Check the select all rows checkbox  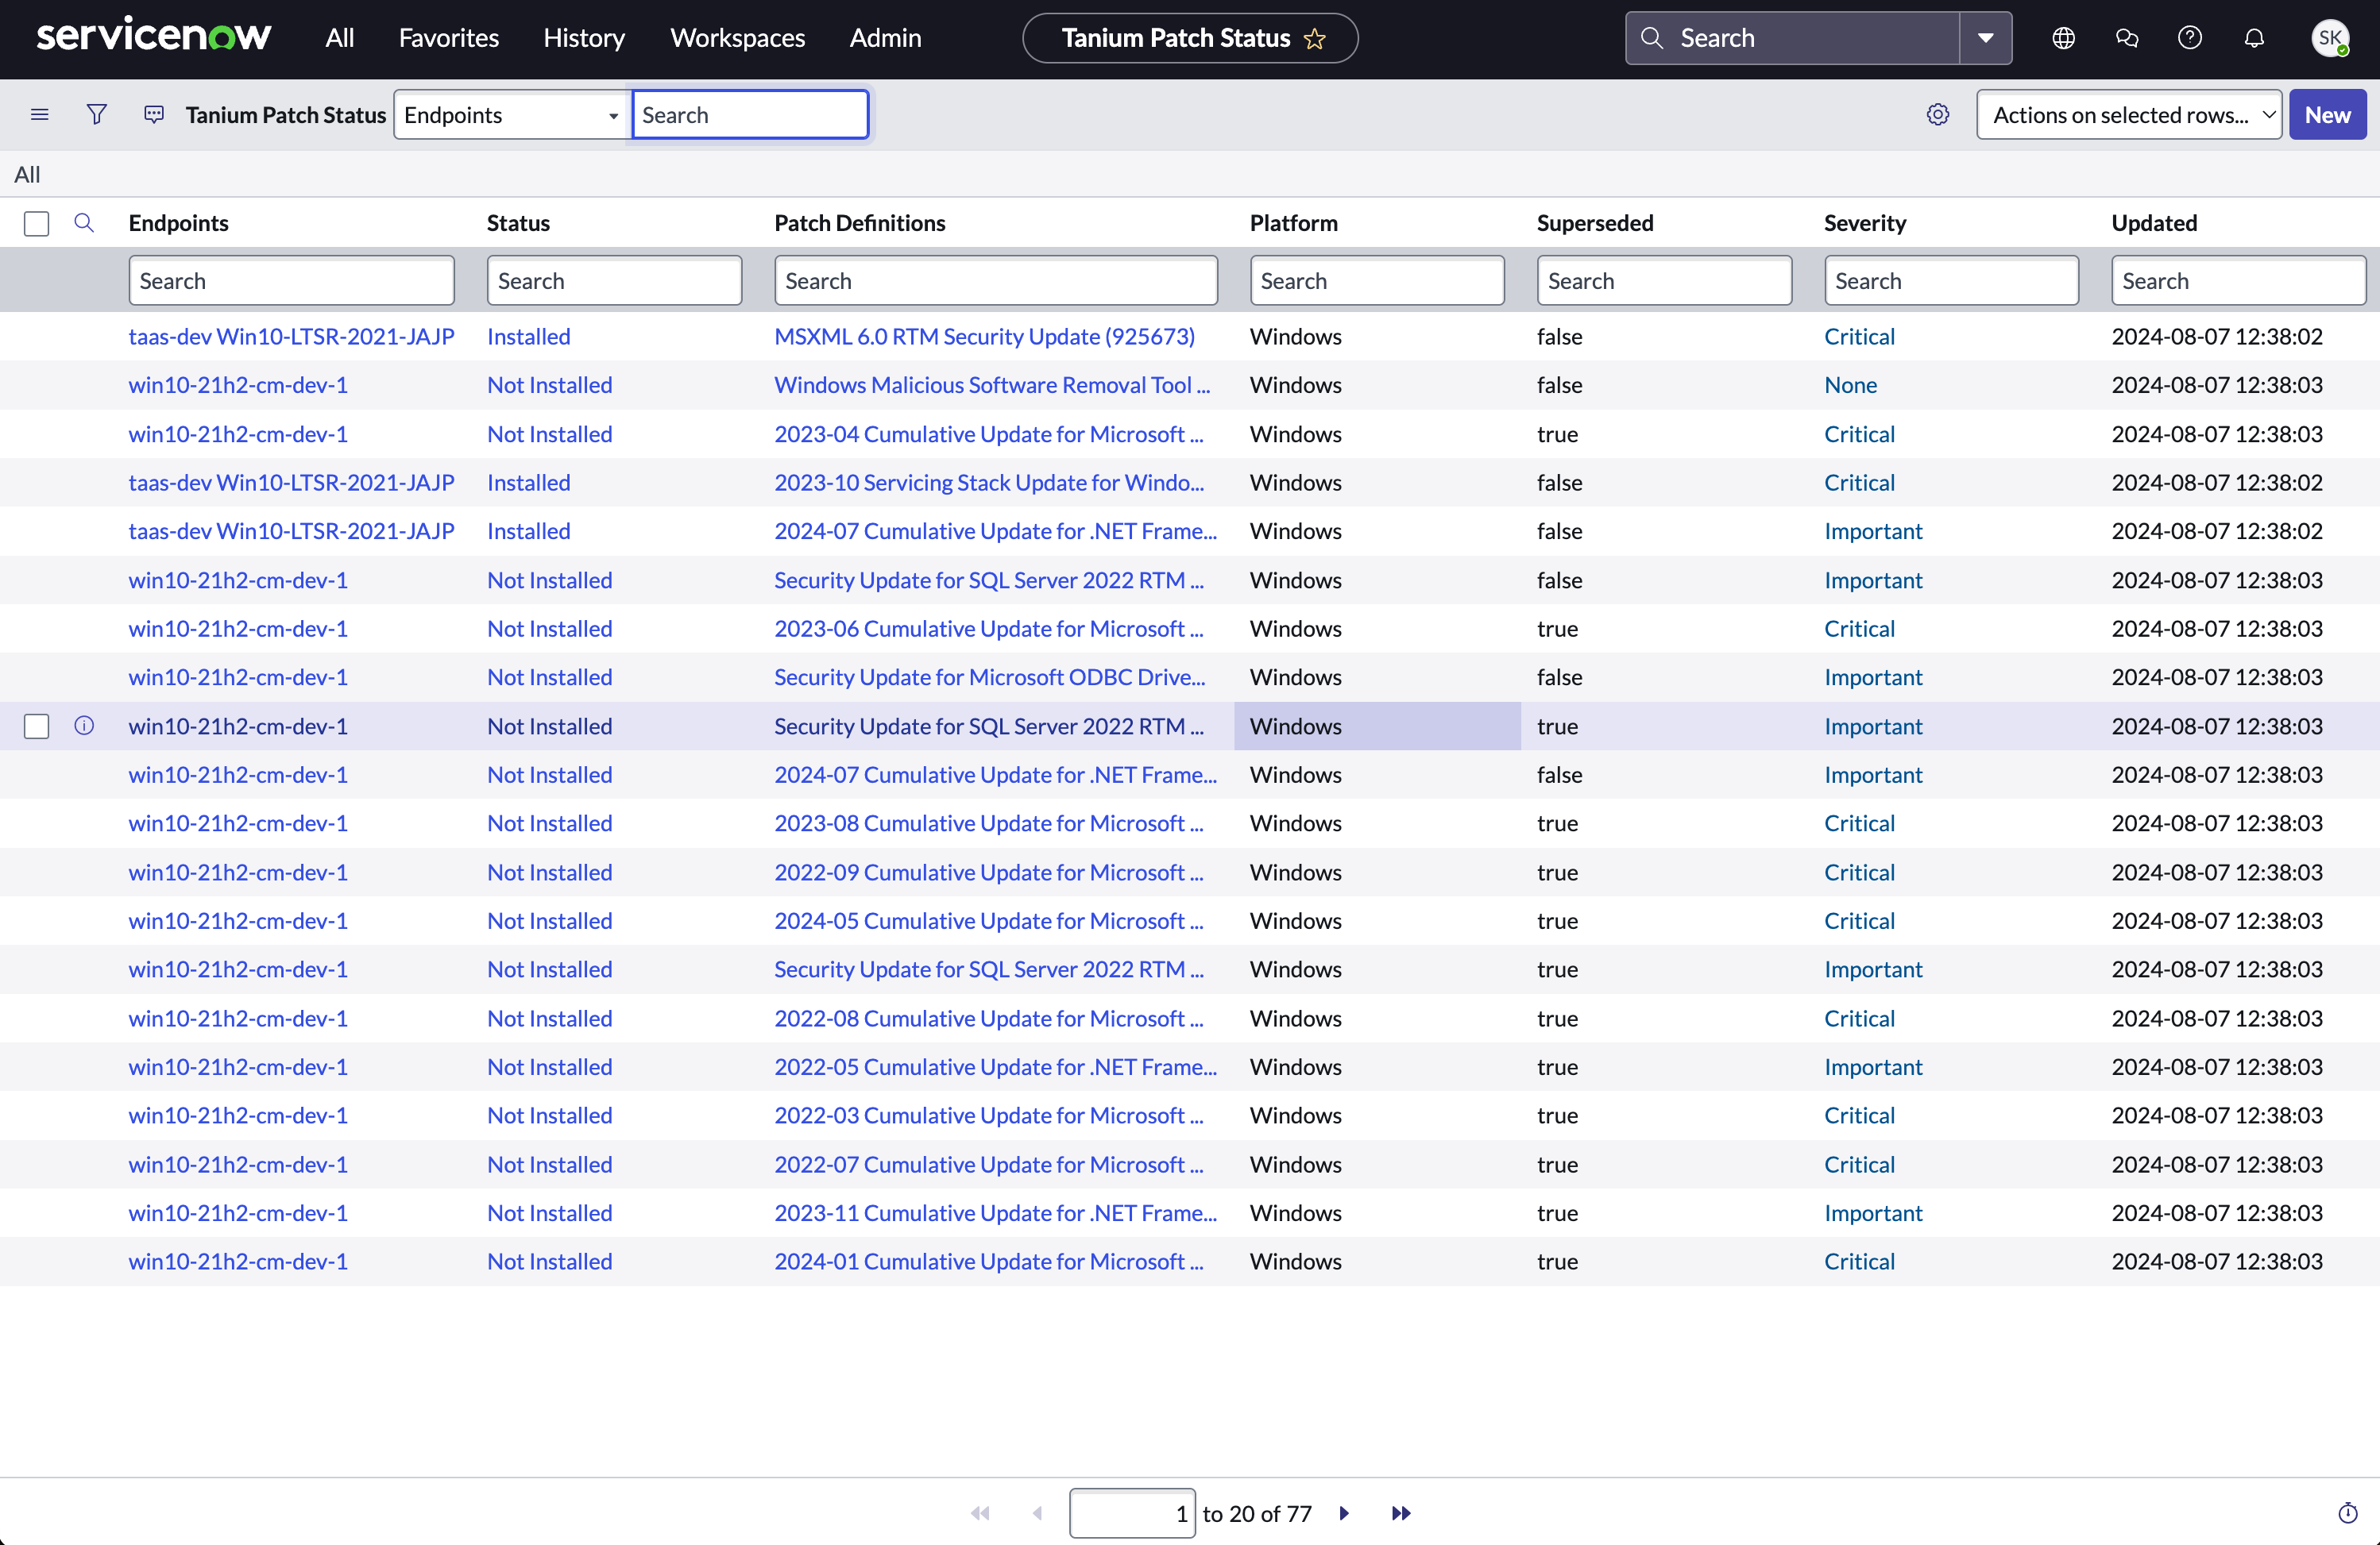click(x=37, y=223)
